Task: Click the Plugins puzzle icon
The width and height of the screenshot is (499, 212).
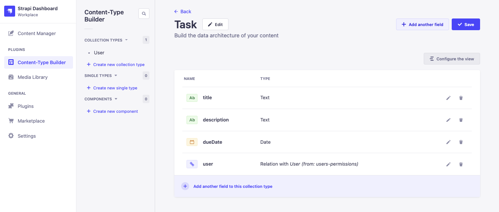Action: click(x=11, y=106)
